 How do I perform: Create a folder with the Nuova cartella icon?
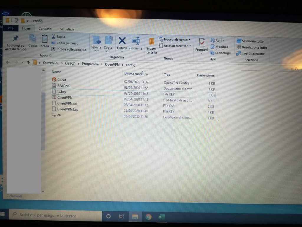click(x=152, y=41)
